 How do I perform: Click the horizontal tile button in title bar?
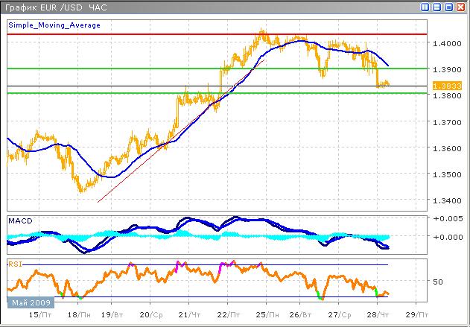tap(437, 7)
